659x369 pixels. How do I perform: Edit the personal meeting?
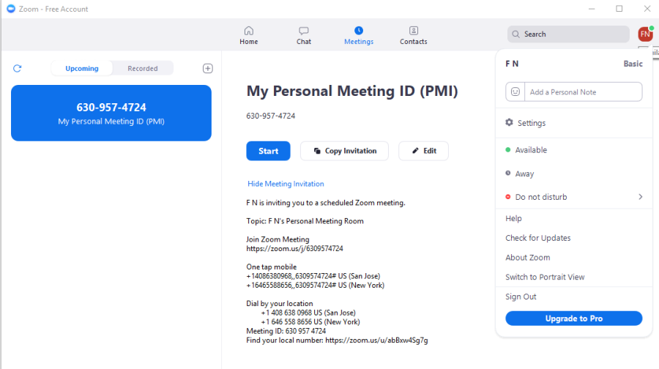click(424, 151)
